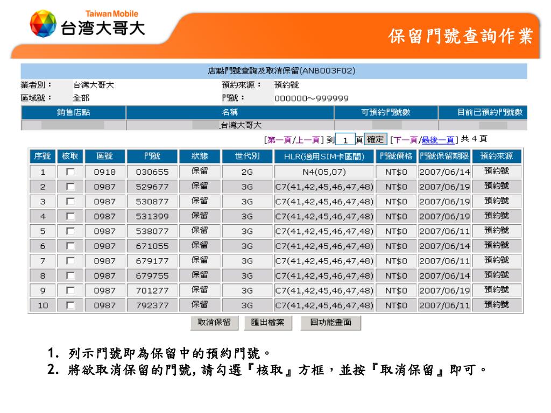551x413 pixels.
Task: Click number cell 792377
Action: [152, 305]
